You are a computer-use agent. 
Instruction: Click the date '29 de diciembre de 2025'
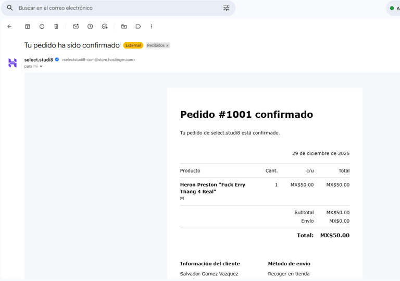tap(321, 153)
